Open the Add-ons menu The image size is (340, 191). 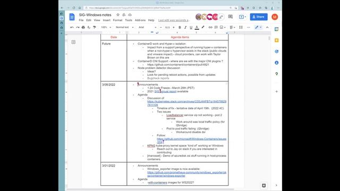click(x=140, y=20)
